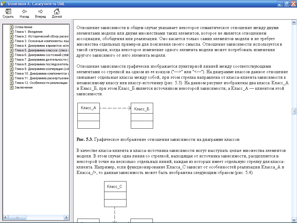Click the page icon beside Глава 6

tap(12, 55)
